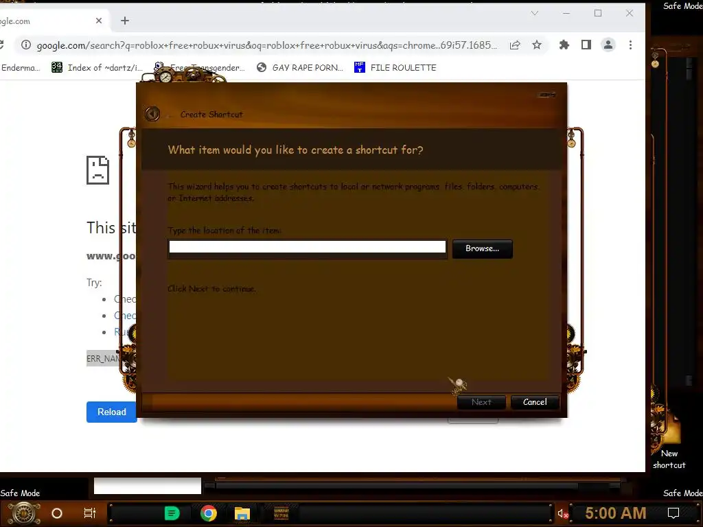Open the 5:00 AM clock flyout

coord(616,513)
